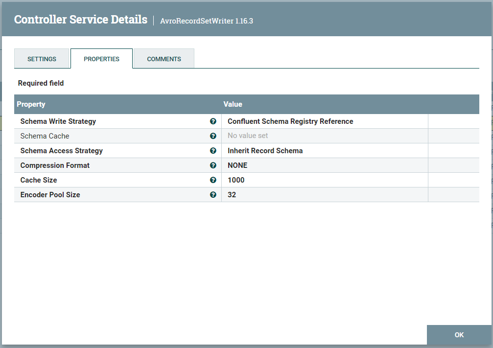Click the Inherit Record Schema value
Image resolution: width=493 pixels, height=348 pixels.
tap(265, 150)
